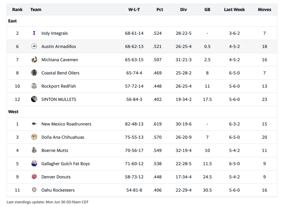This screenshot has height=207, width=284.
Task: Click the Rank column header
Action: pos(17,9)
